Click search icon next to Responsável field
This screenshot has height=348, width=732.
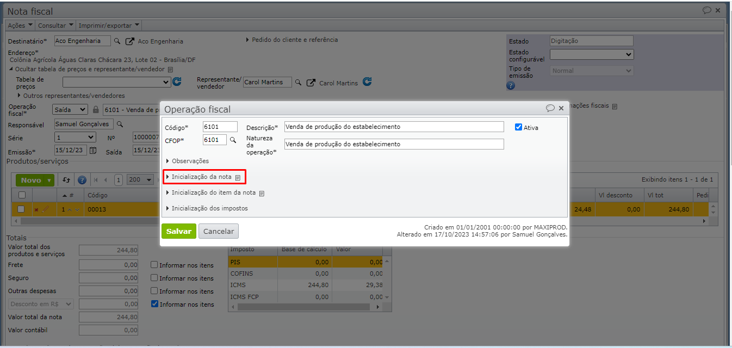(120, 124)
